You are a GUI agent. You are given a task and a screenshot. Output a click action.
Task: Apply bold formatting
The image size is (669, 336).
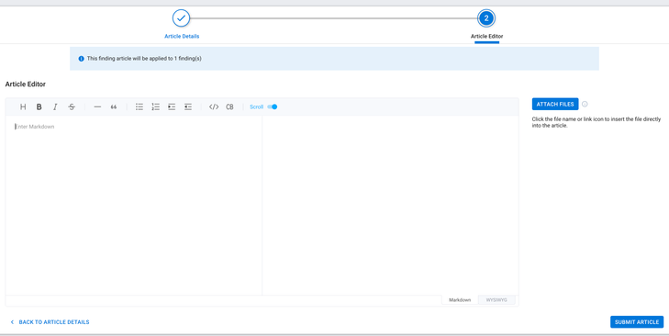point(39,106)
